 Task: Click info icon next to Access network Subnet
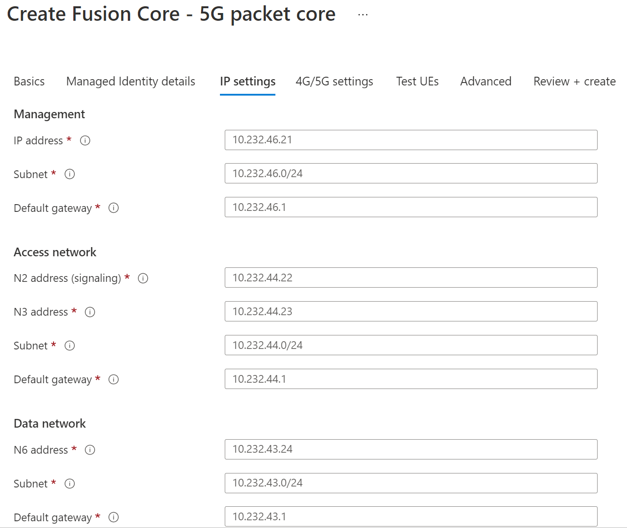pos(70,346)
